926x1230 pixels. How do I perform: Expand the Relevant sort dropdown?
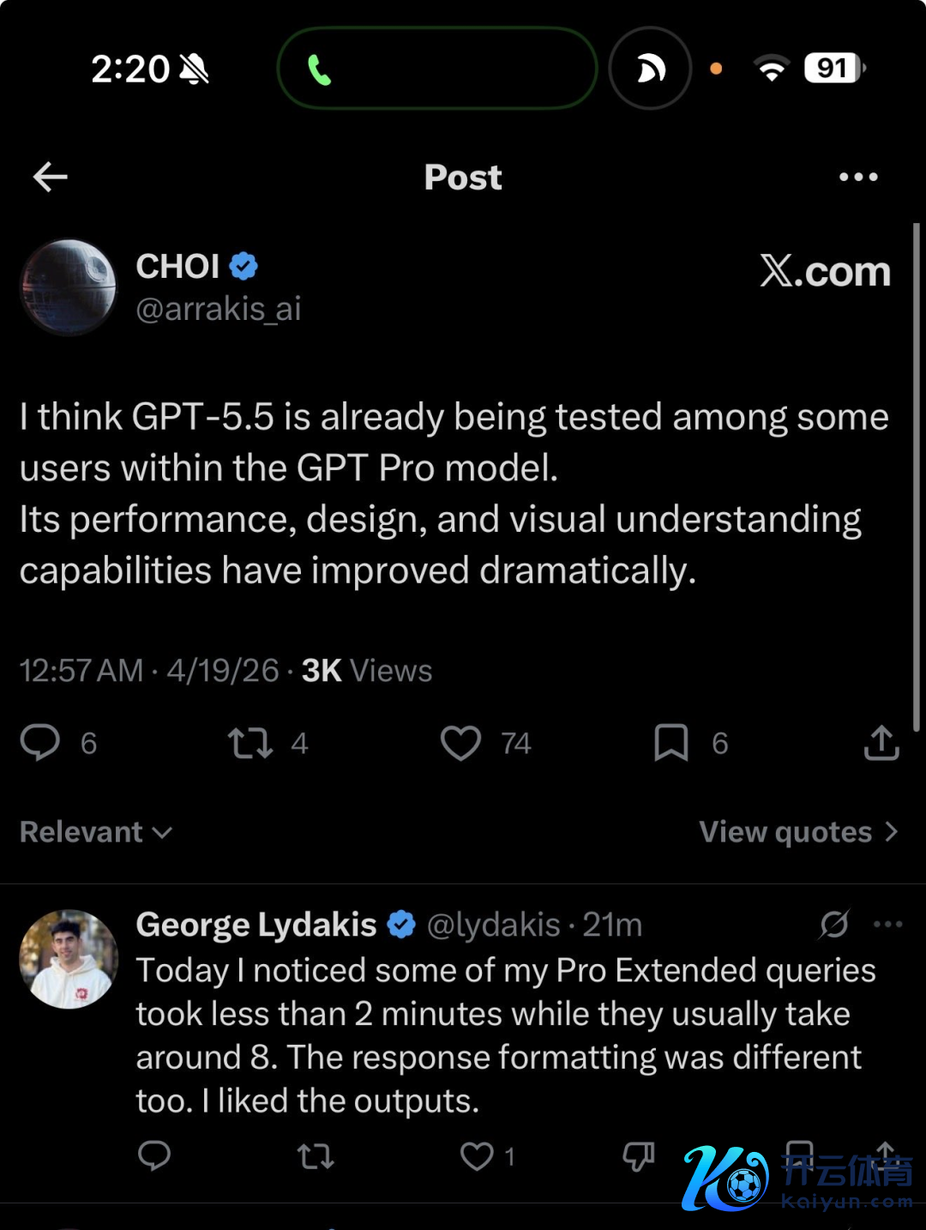point(96,832)
